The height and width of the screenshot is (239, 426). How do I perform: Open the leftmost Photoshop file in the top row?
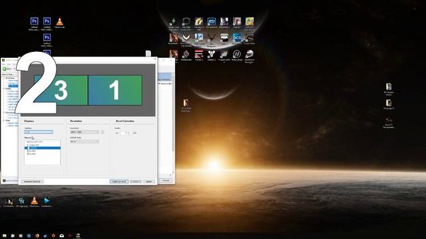[34, 21]
